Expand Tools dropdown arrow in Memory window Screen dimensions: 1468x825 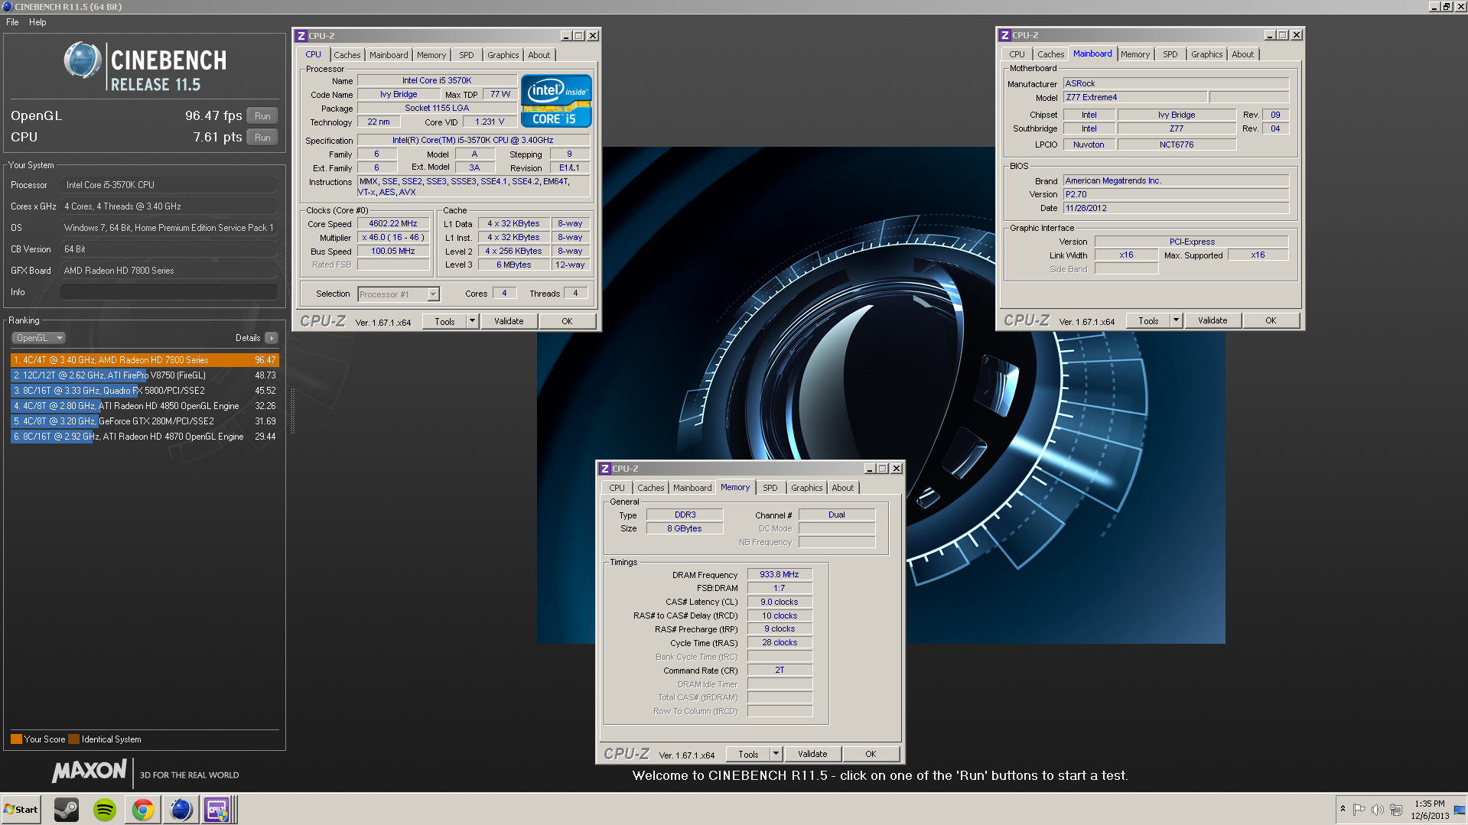[776, 755]
